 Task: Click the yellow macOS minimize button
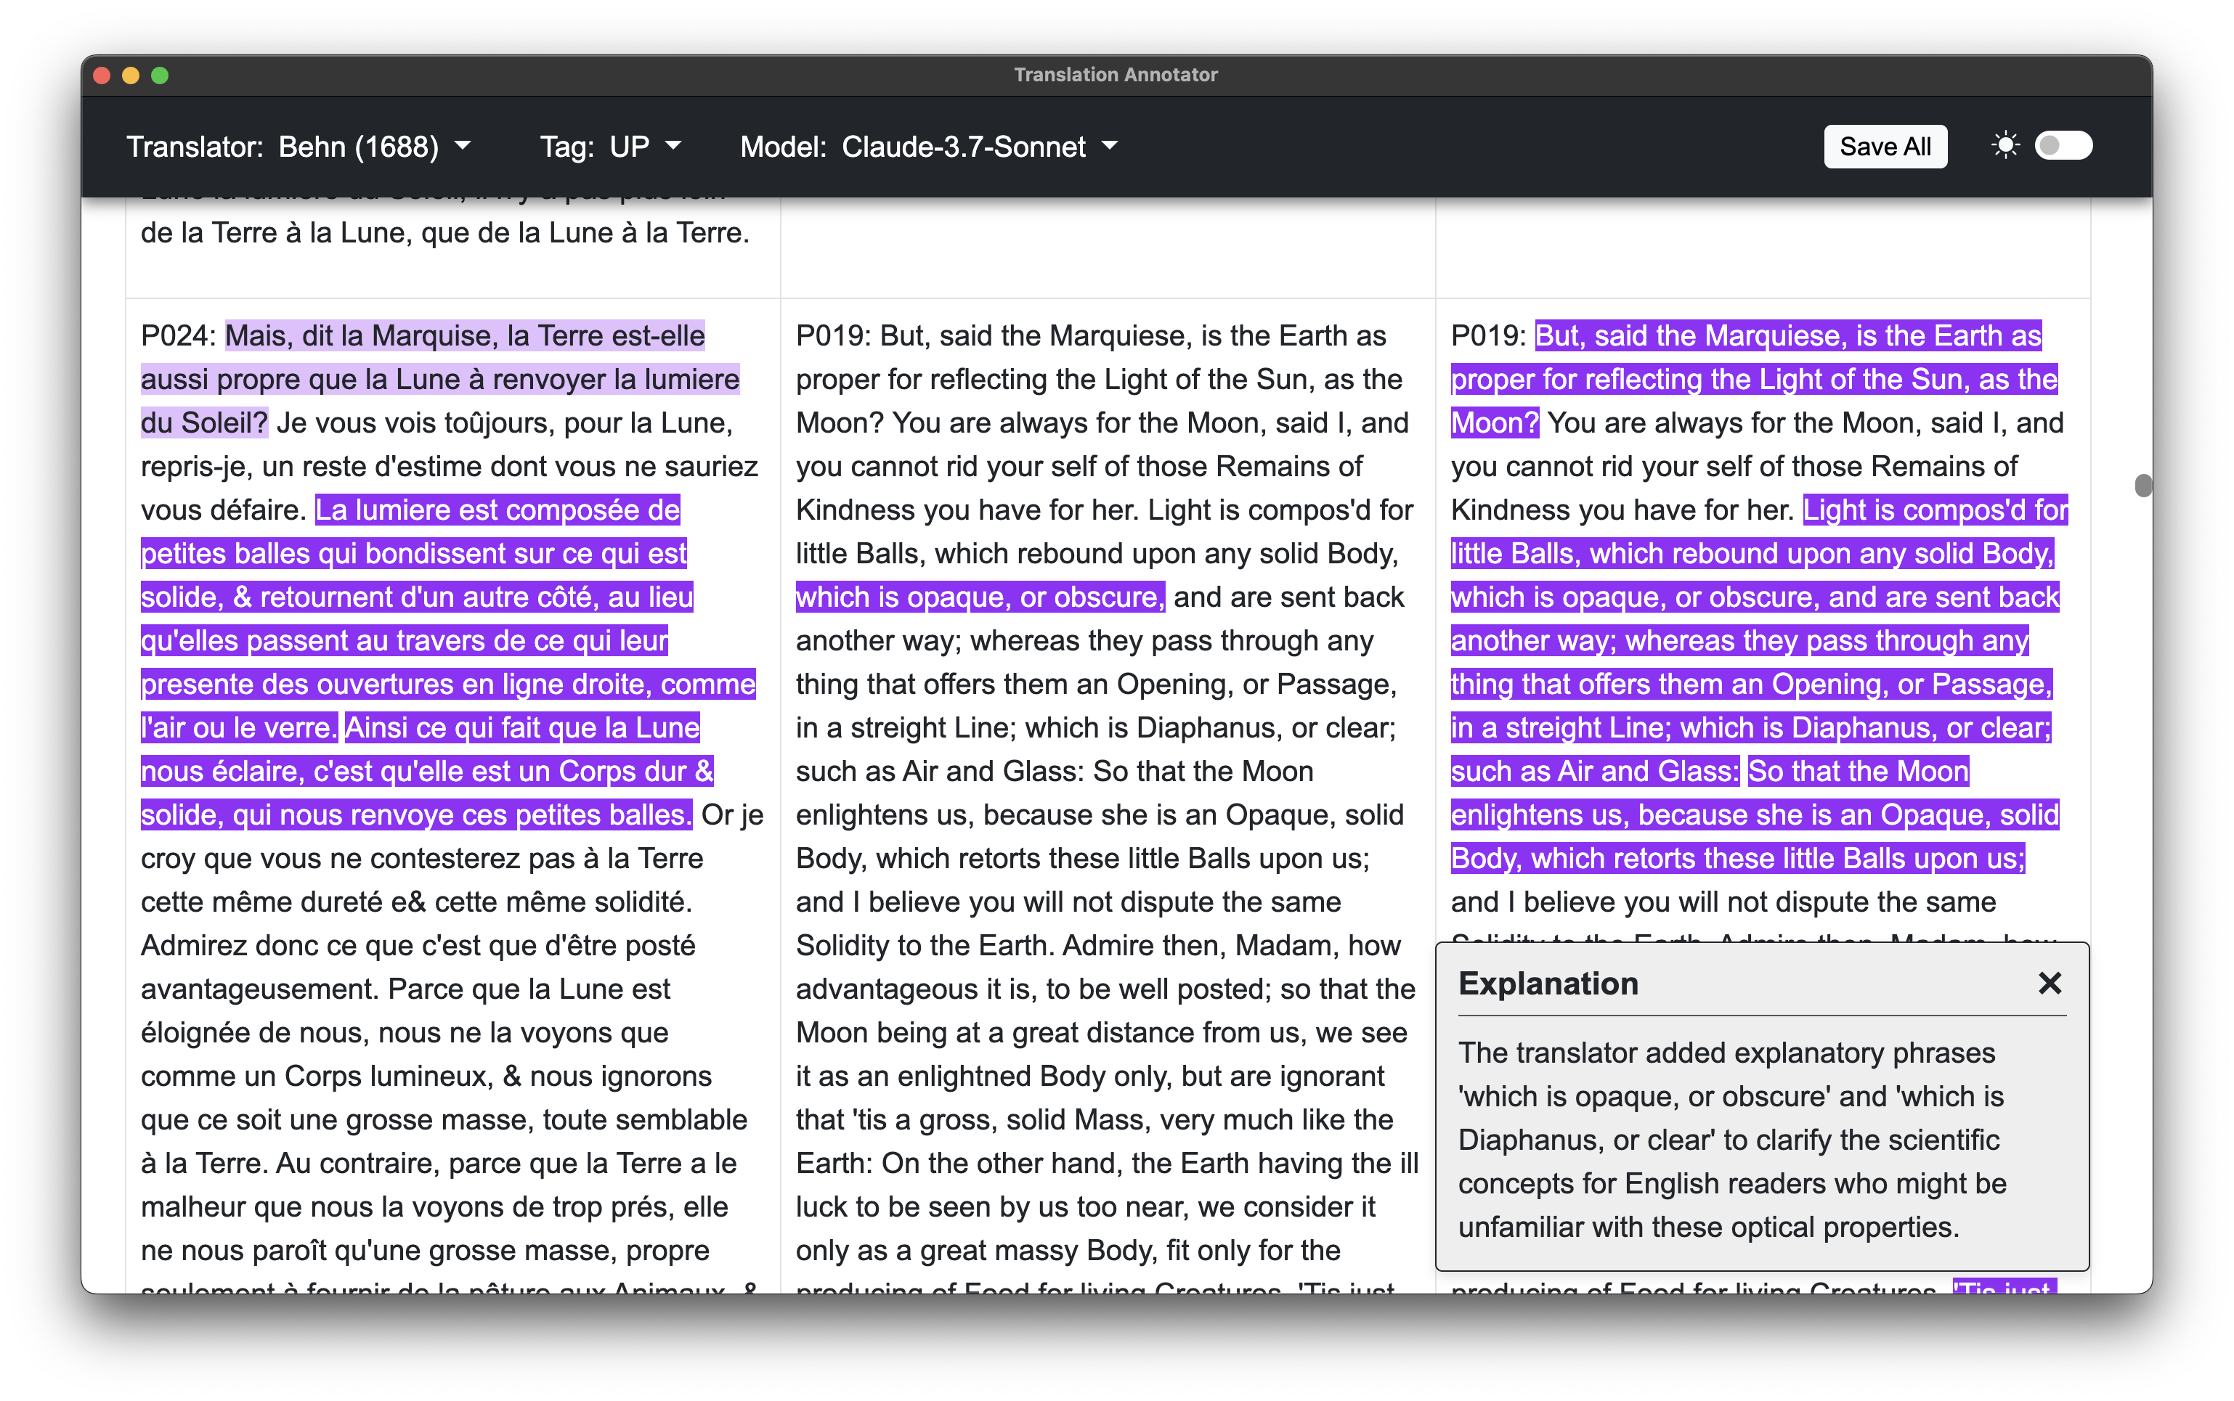131,76
